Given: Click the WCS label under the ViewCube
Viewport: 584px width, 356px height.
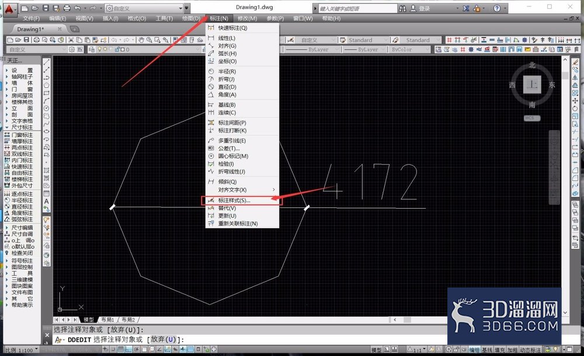Looking at the screenshot, I should tap(532, 118).
